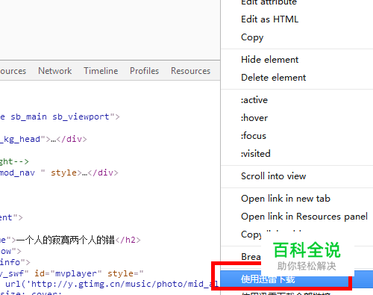Click the 'ght-->' comment line
The height and width of the screenshot is (295, 373).
pos(14,161)
